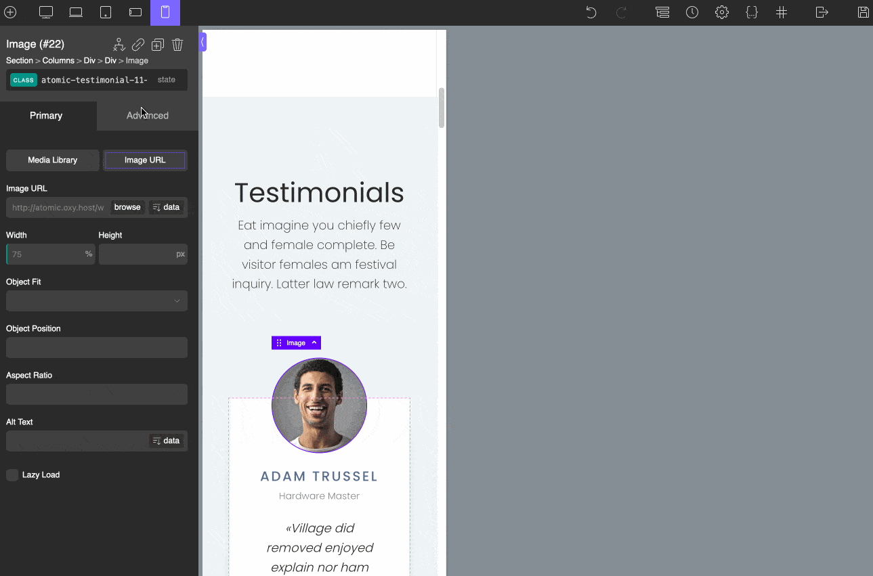Open the Object Fit dropdown
The height and width of the screenshot is (576, 873).
coord(96,301)
